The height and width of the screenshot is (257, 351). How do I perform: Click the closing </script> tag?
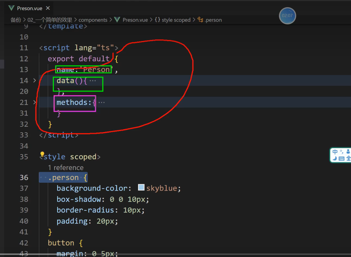pyautogui.click(x=59, y=135)
